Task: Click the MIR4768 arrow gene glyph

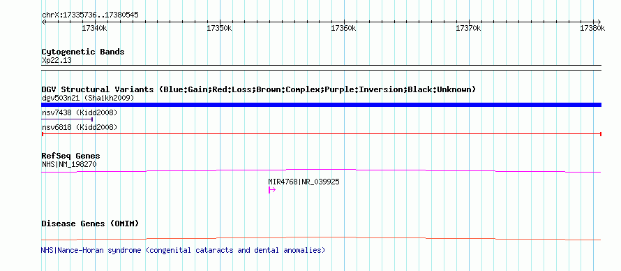Action: pyautogui.click(x=272, y=190)
